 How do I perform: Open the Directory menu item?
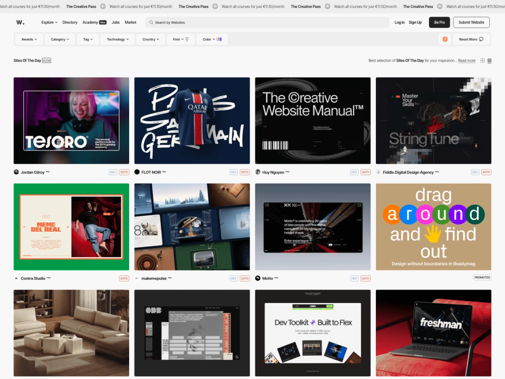point(70,22)
